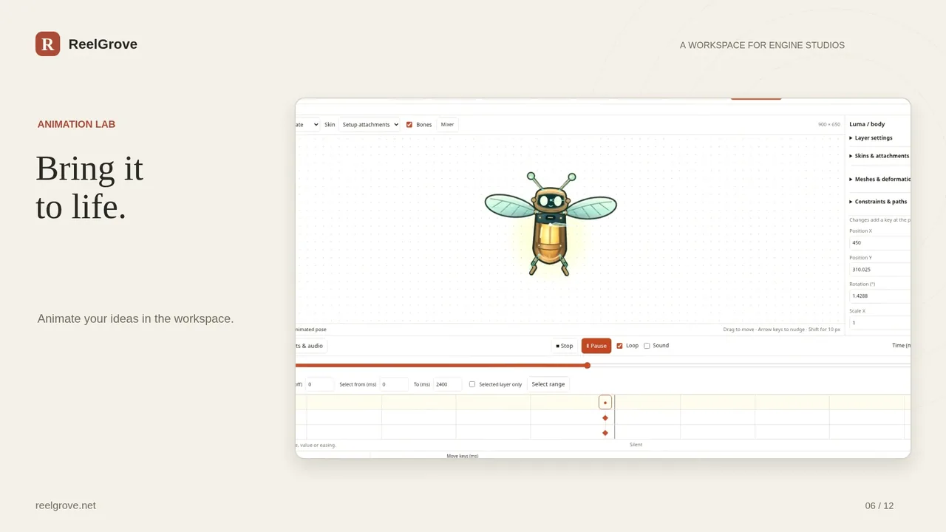Select the diamond keyframe on second timeline row
Viewport: 946px width, 532px height.
tap(605, 418)
